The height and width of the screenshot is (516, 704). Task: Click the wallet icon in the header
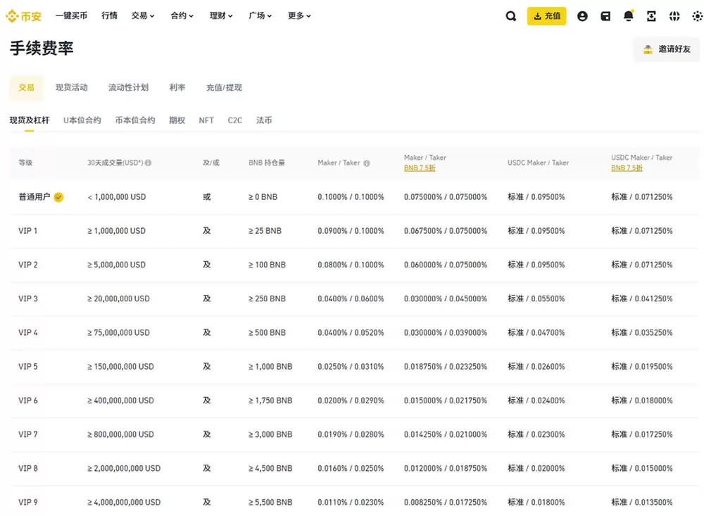coord(605,15)
